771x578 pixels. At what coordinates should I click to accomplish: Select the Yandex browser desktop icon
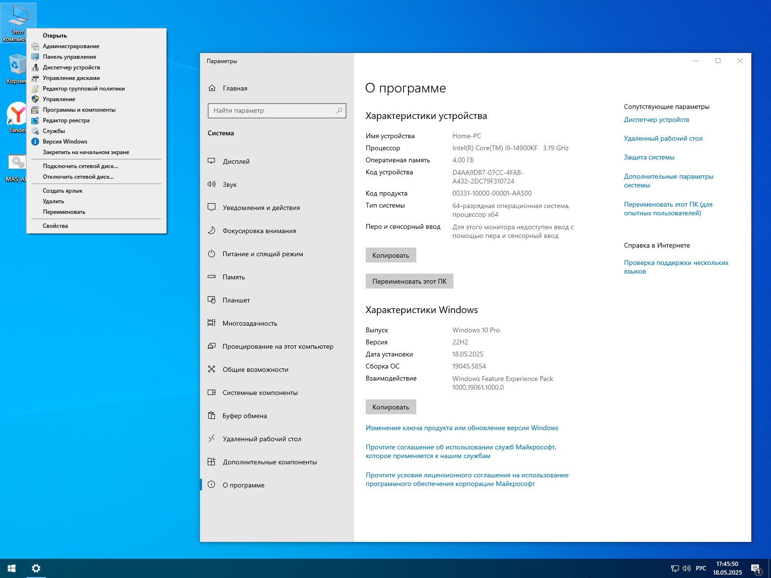coord(17,118)
